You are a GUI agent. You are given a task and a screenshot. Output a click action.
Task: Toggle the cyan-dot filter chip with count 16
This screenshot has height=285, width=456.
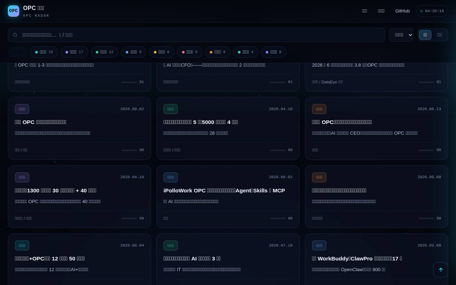pyautogui.click(x=44, y=52)
